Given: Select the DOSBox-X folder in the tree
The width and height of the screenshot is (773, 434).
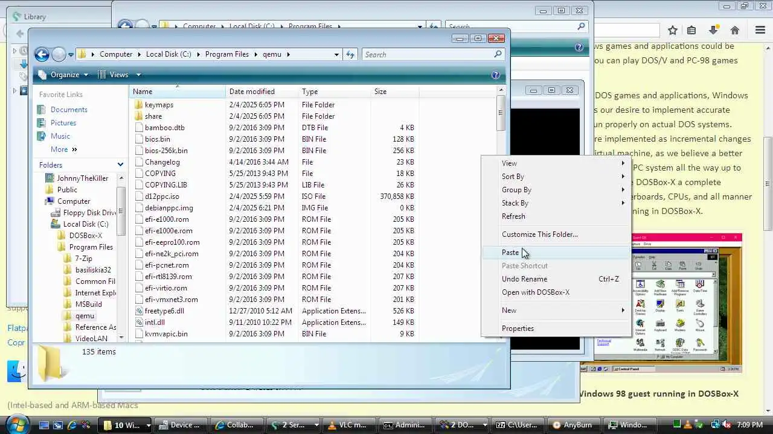Looking at the screenshot, I should pos(85,236).
